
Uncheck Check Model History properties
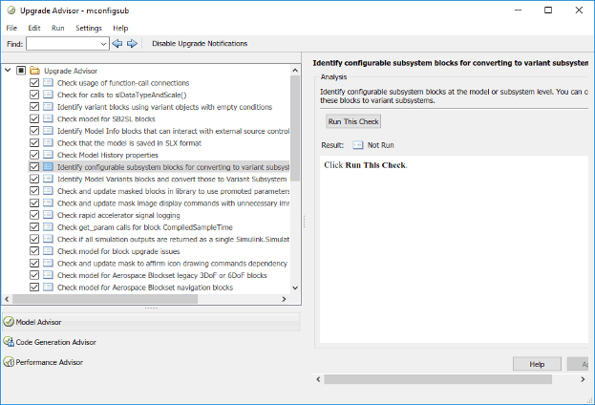(34, 155)
